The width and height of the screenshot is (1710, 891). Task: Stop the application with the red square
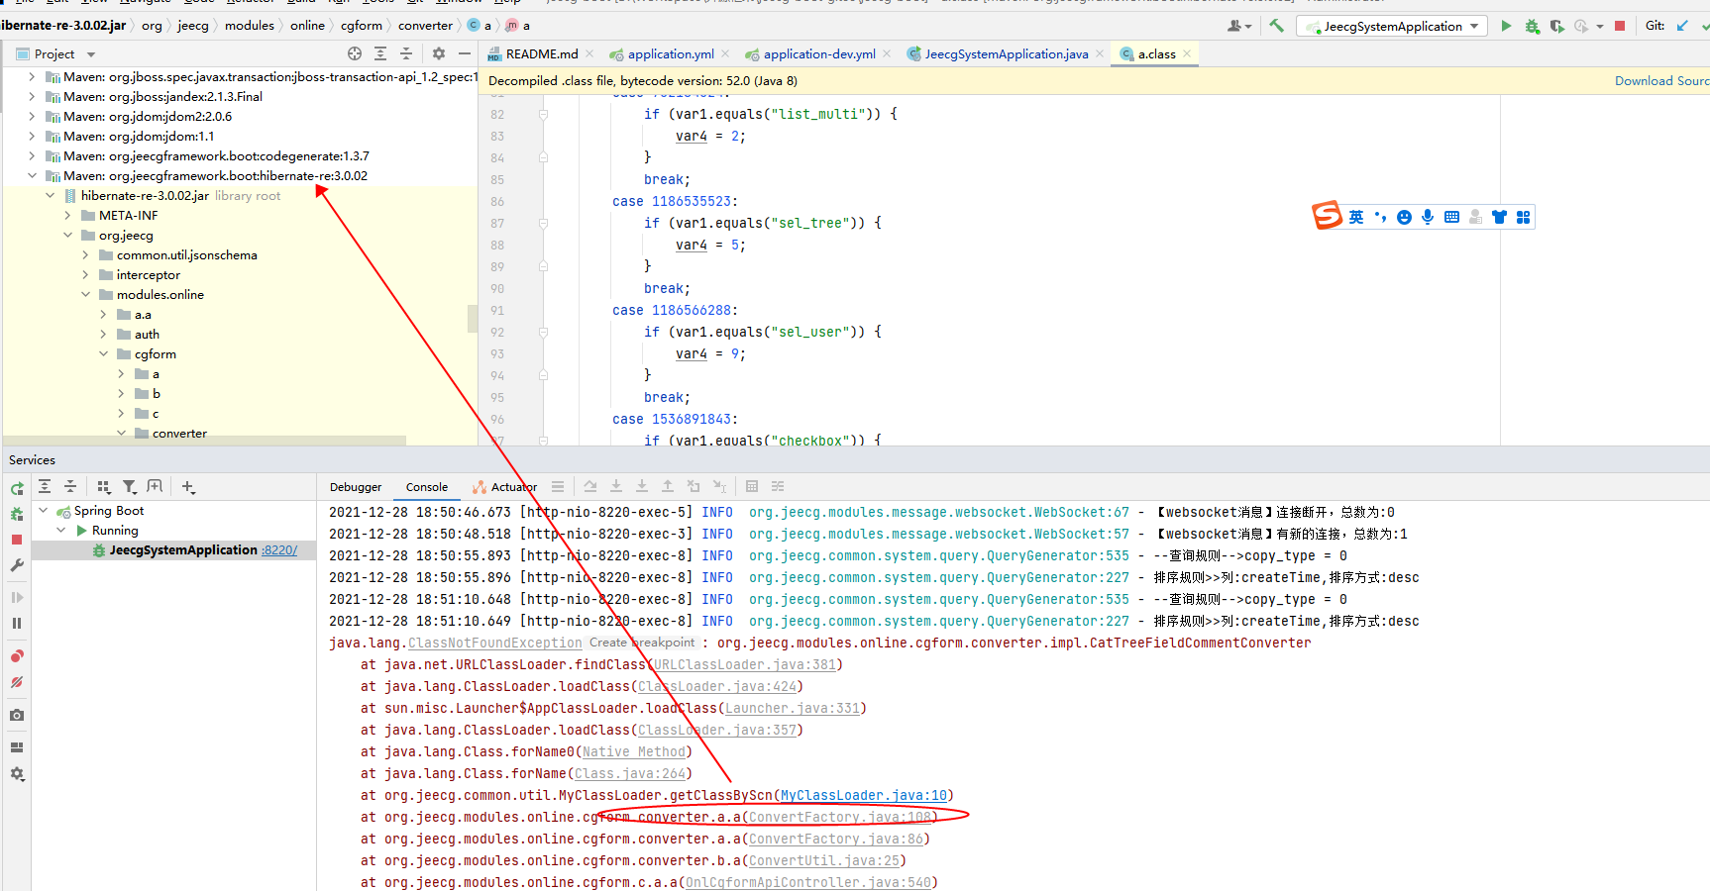tap(1620, 26)
